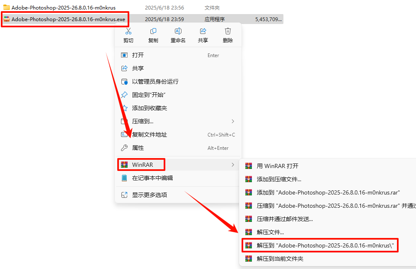Open the Adobe-Photoshop-2025 folder

click(63, 8)
